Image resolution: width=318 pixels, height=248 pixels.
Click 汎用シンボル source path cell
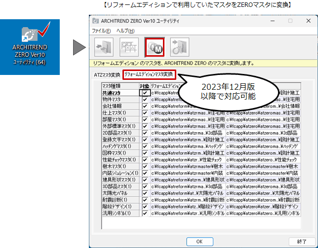(188, 213)
